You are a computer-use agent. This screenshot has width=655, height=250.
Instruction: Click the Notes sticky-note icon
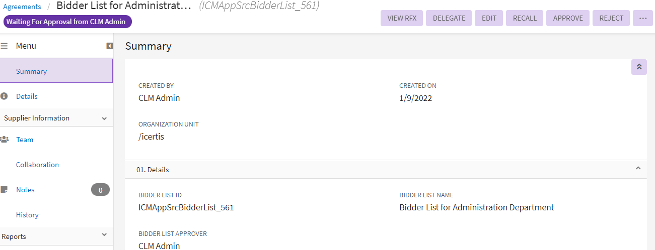click(4, 190)
